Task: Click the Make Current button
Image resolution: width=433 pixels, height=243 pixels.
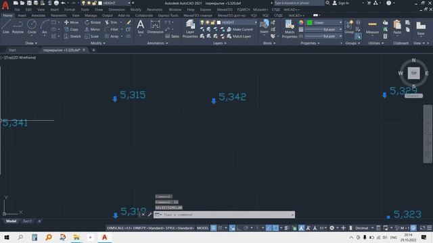Action: [x=240, y=29]
